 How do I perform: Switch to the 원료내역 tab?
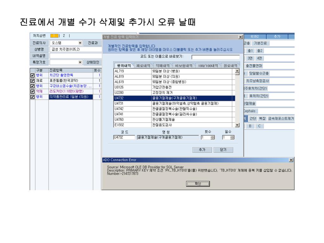(x=230, y=66)
